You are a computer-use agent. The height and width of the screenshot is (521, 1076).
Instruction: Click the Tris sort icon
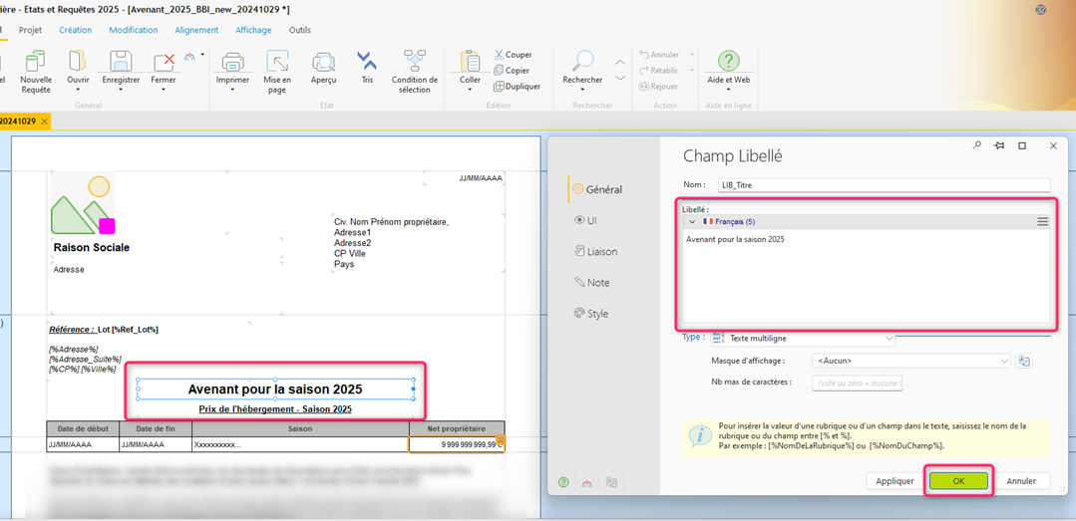click(x=367, y=63)
